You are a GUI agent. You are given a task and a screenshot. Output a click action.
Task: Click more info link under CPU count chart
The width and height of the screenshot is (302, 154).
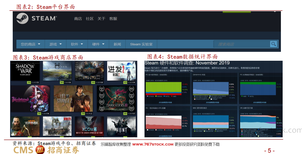tap(165, 136)
